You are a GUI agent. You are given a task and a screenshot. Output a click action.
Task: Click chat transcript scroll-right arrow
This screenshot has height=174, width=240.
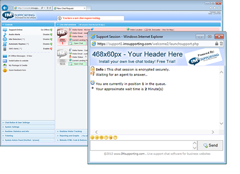coord(213,132)
